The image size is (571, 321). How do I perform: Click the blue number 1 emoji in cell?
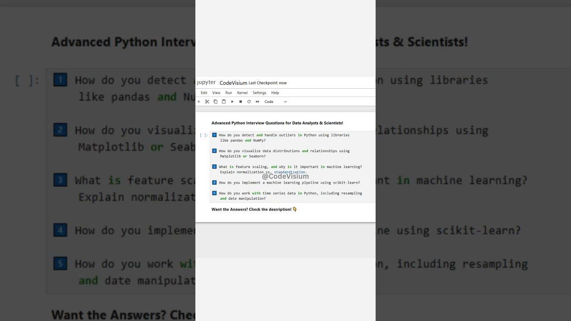215,135
